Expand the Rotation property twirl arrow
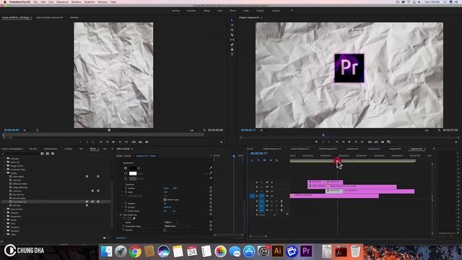Viewport: 462px width, 260px height. tap(123, 204)
